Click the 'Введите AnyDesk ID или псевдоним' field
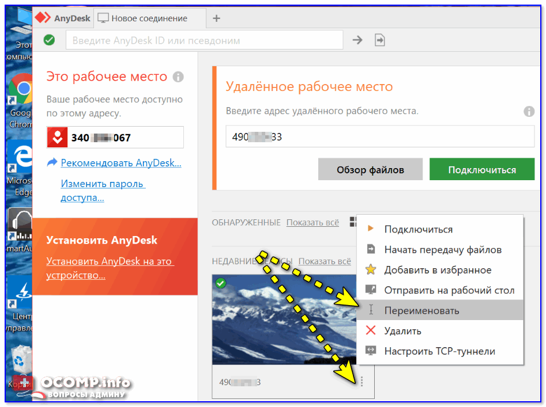 pyautogui.click(x=204, y=40)
